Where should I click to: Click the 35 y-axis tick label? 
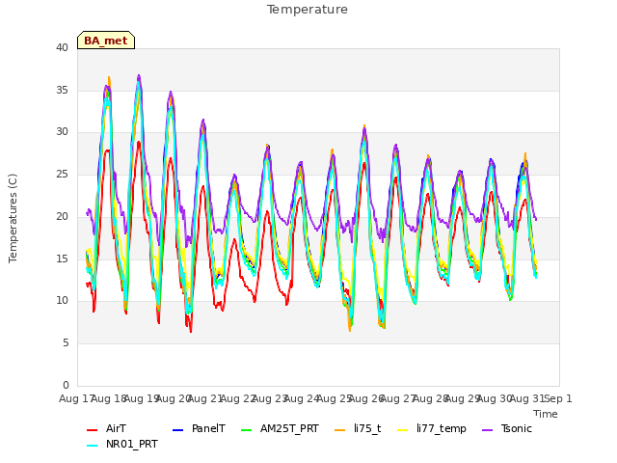pos(62,90)
